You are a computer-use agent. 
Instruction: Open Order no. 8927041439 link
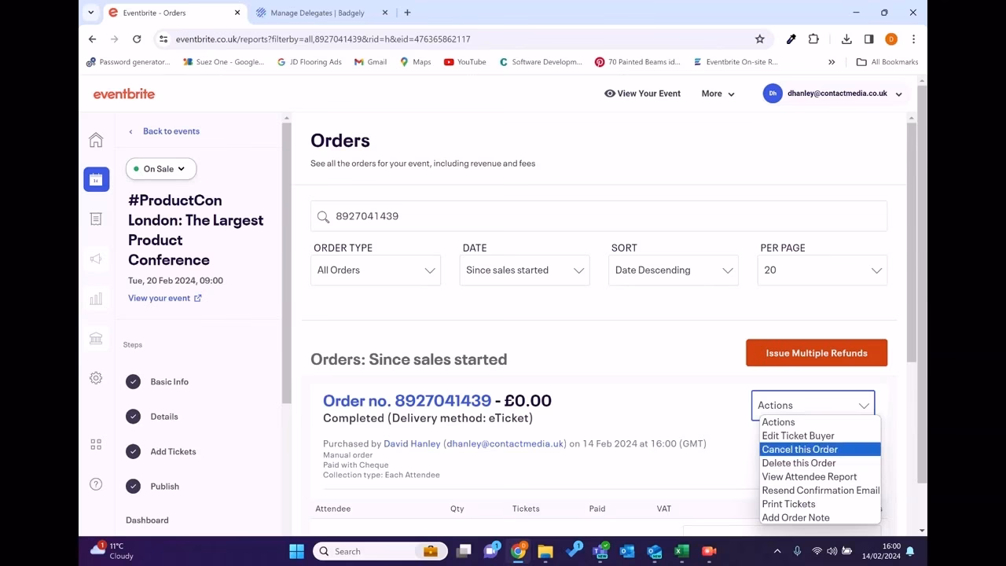407,401
